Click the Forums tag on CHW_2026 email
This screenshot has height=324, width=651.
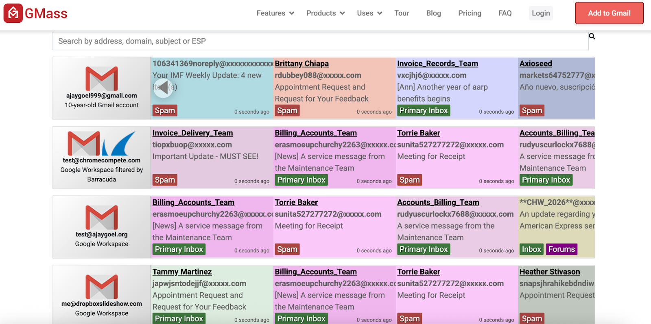tap(561, 249)
